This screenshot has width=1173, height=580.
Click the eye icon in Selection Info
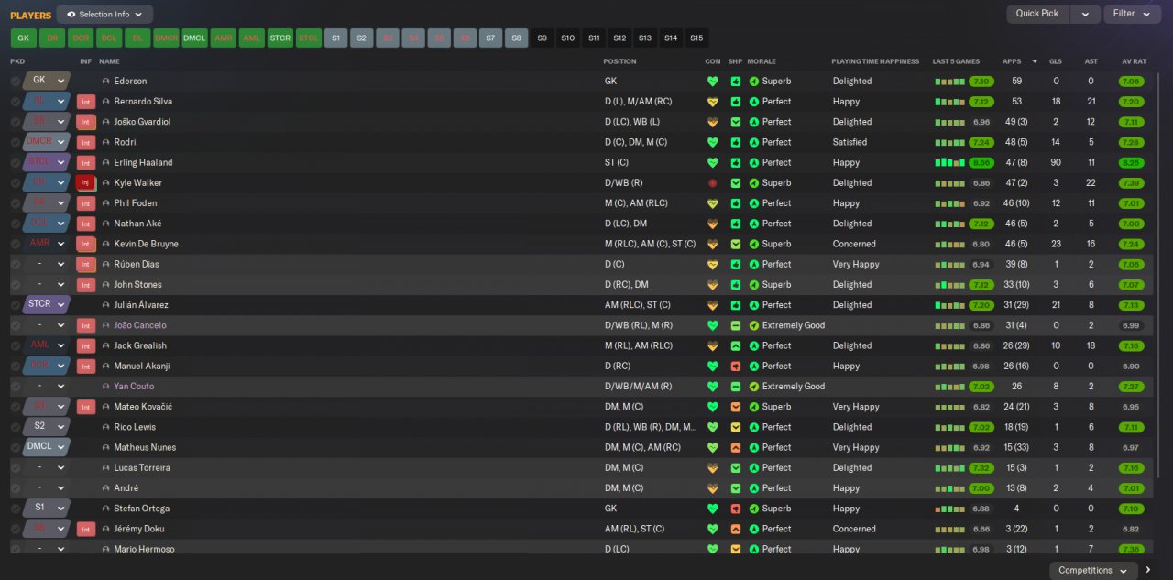pos(71,15)
